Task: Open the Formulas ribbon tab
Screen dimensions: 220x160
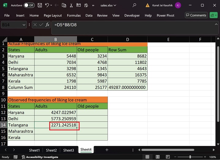Action: [x=74, y=15]
